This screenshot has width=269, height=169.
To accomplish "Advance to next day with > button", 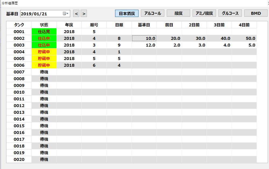I will click(x=84, y=13).
